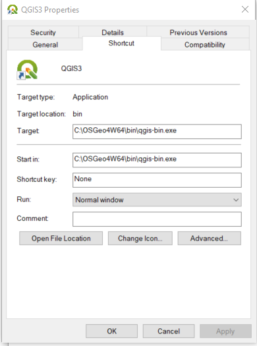
Task: Click the 'Application' target type value
Action: tap(90, 97)
